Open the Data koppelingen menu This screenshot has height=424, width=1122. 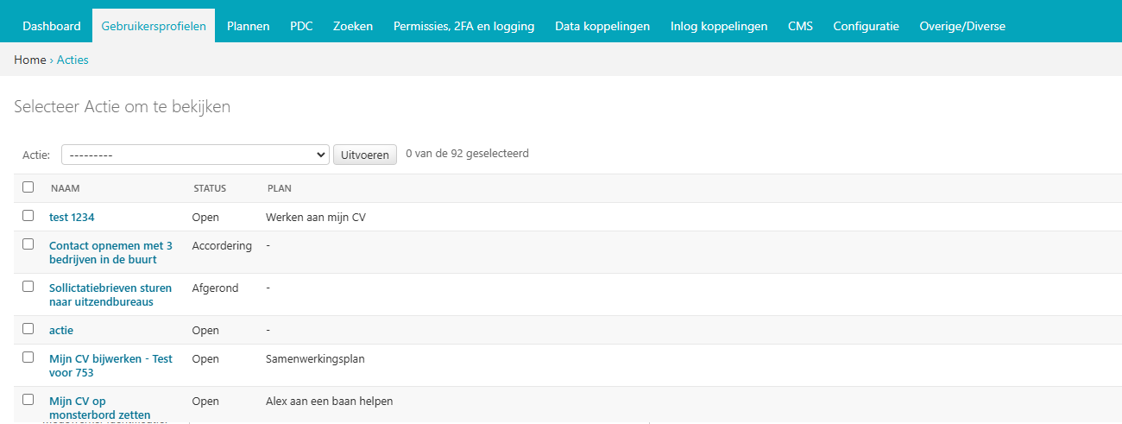[602, 27]
